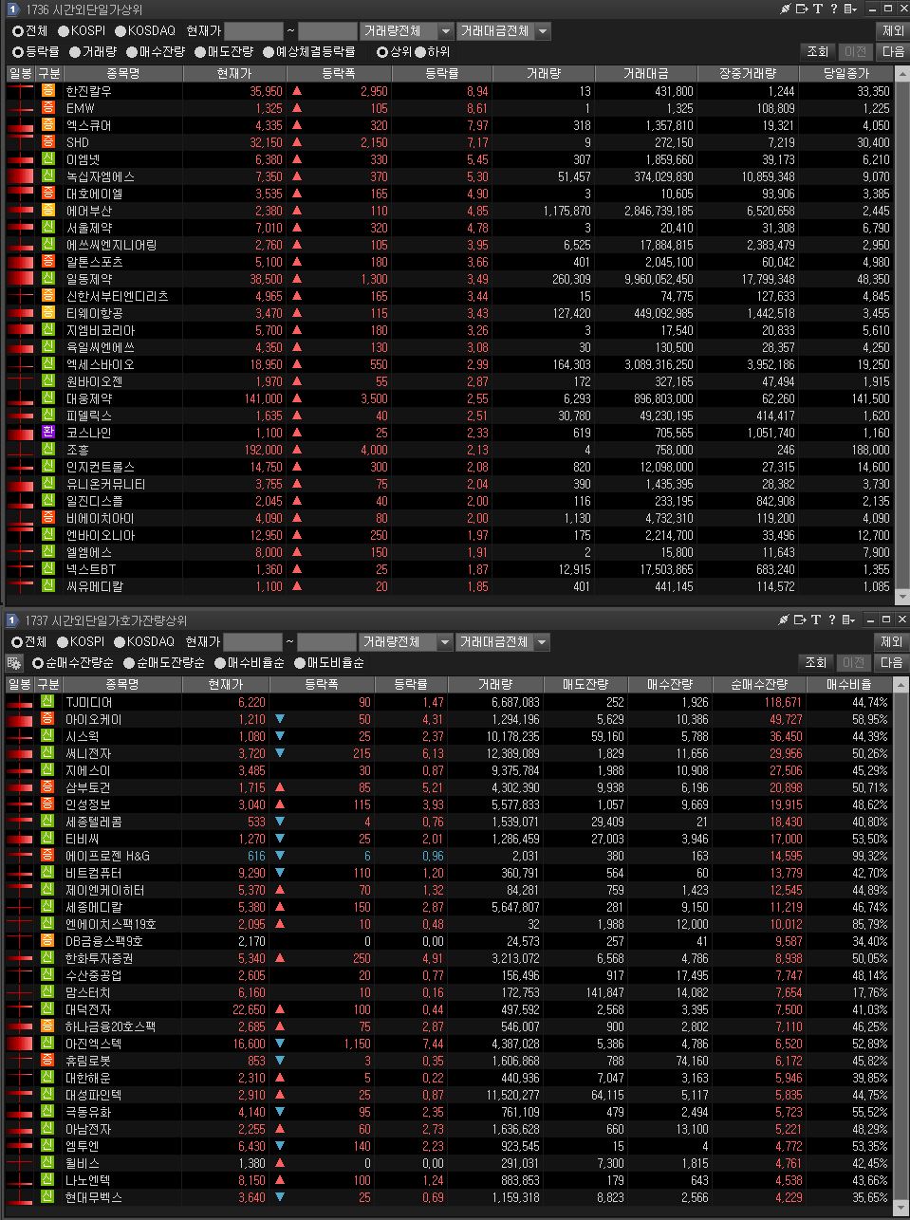Click 조회 button in window 1737
Screen dimensions: 910x1220
click(817, 663)
